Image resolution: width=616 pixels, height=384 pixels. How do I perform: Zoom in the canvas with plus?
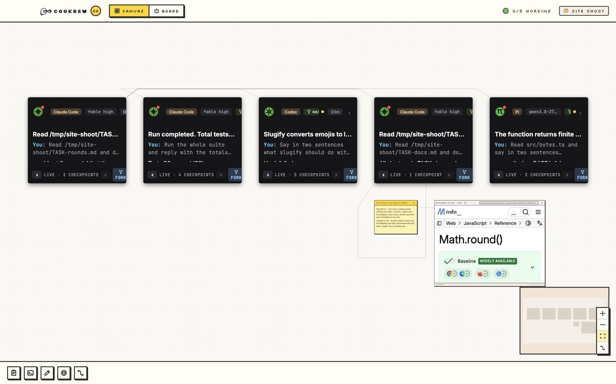tap(603, 313)
